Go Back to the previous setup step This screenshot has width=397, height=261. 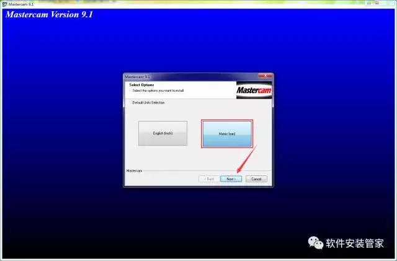point(209,179)
